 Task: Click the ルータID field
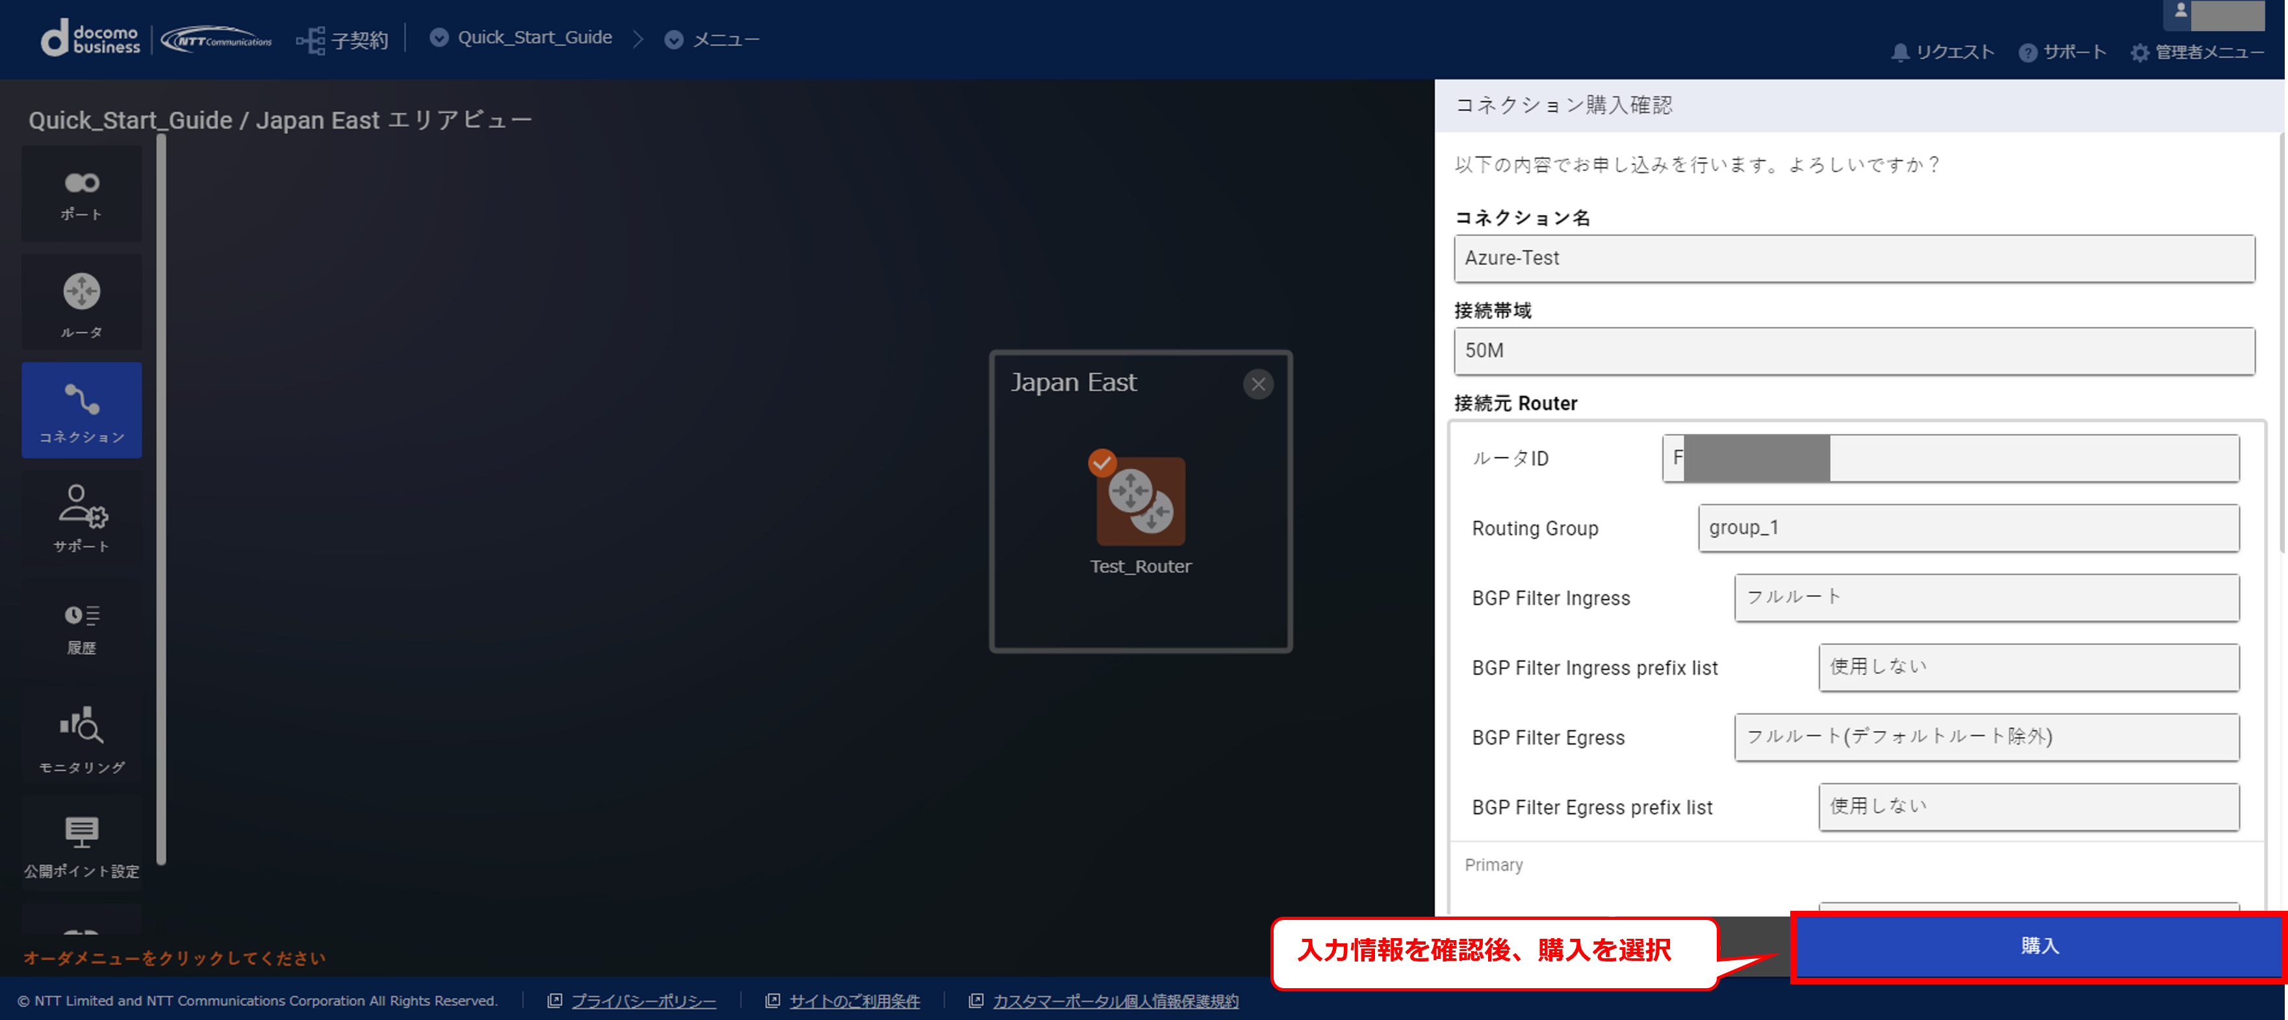coord(1951,458)
